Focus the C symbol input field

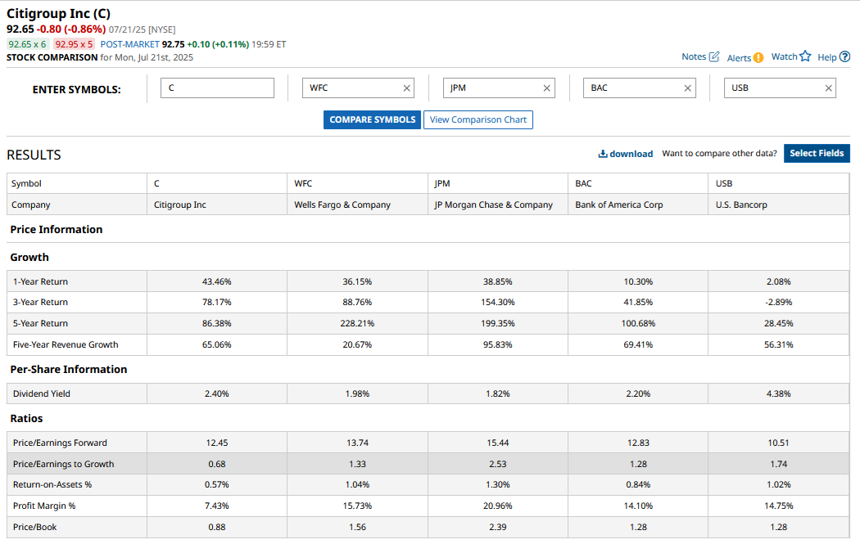217,88
